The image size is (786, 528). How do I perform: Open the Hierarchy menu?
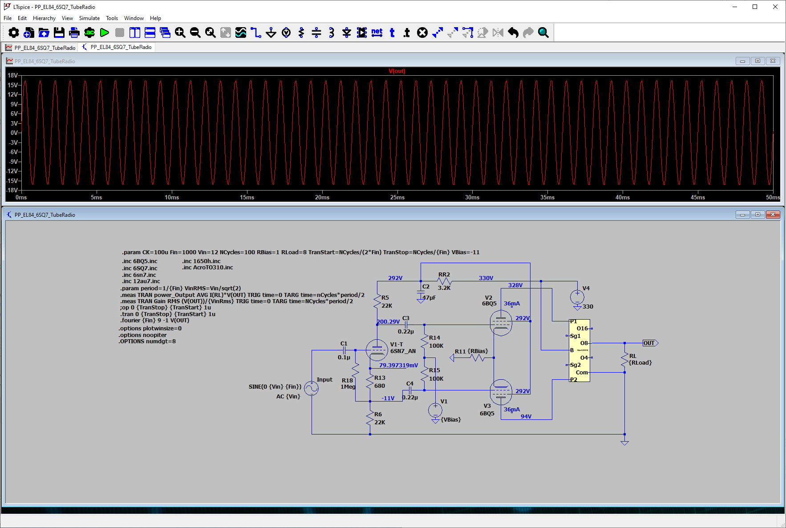pyautogui.click(x=44, y=18)
